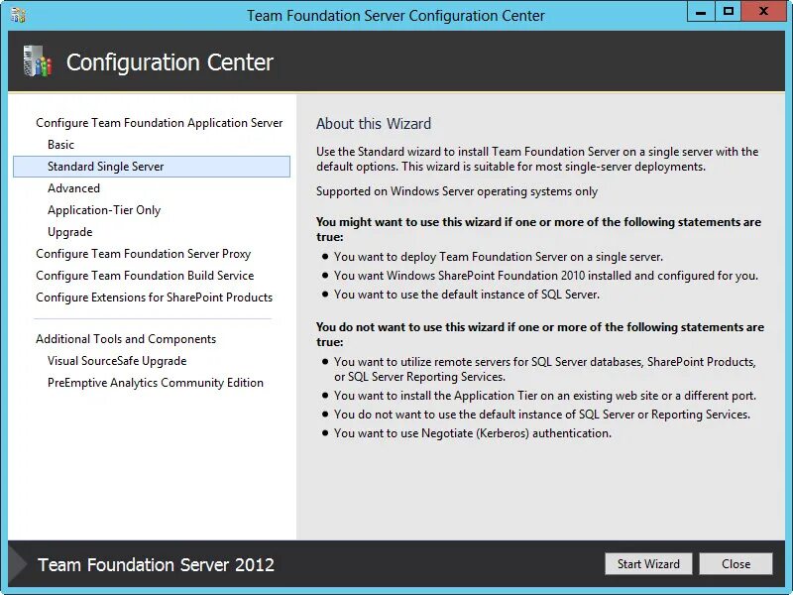Click 'Supported on Windows Server operating systems only'
This screenshot has height=595, width=793.
pyautogui.click(x=457, y=191)
